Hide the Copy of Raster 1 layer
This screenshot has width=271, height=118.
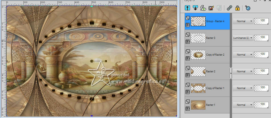coord(187,92)
